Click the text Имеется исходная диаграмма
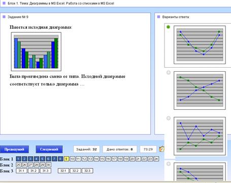Viewport: 231px width, 183px height. [41, 27]
